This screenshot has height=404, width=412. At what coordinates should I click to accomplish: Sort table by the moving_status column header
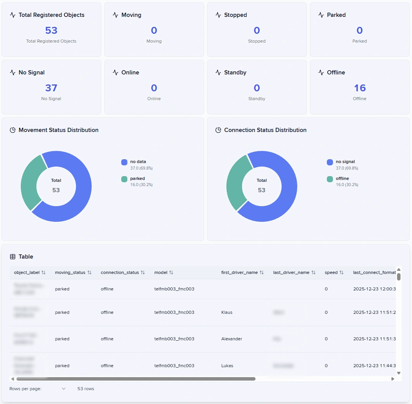pyautogui.click(x=70, y=272)
